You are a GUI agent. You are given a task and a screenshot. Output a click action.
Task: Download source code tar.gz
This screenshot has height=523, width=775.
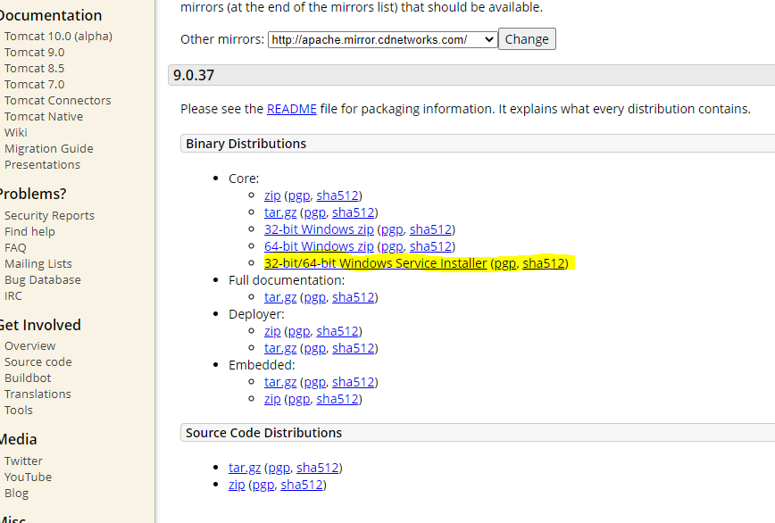click(245, 467)
